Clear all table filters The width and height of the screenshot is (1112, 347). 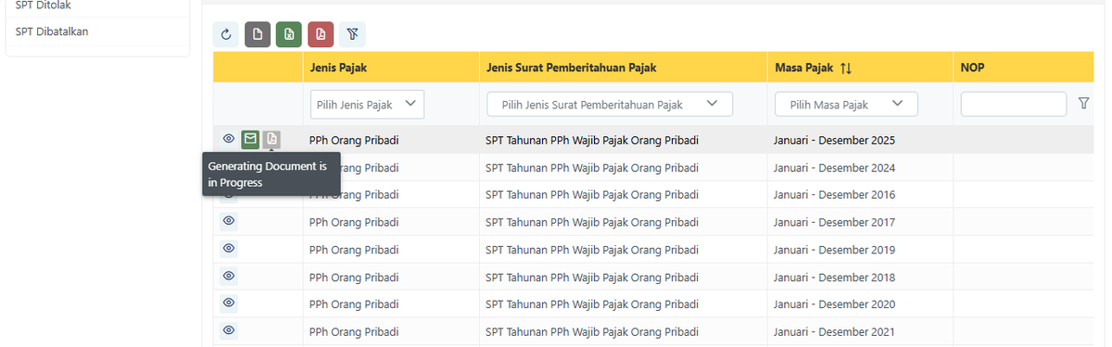pos(352,35)
